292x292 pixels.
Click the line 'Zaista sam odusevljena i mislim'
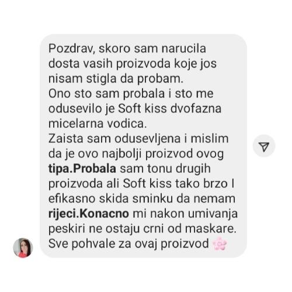[138, 139]
